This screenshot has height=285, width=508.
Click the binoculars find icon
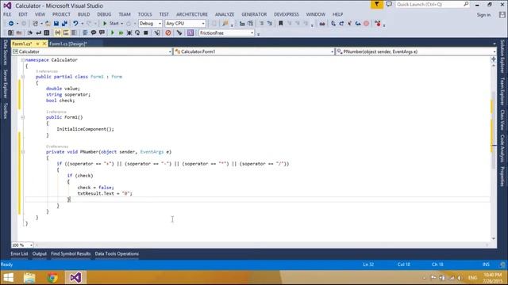[322, 24]
